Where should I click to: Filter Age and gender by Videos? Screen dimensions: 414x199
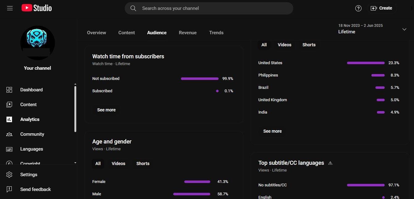pos(118,164)
